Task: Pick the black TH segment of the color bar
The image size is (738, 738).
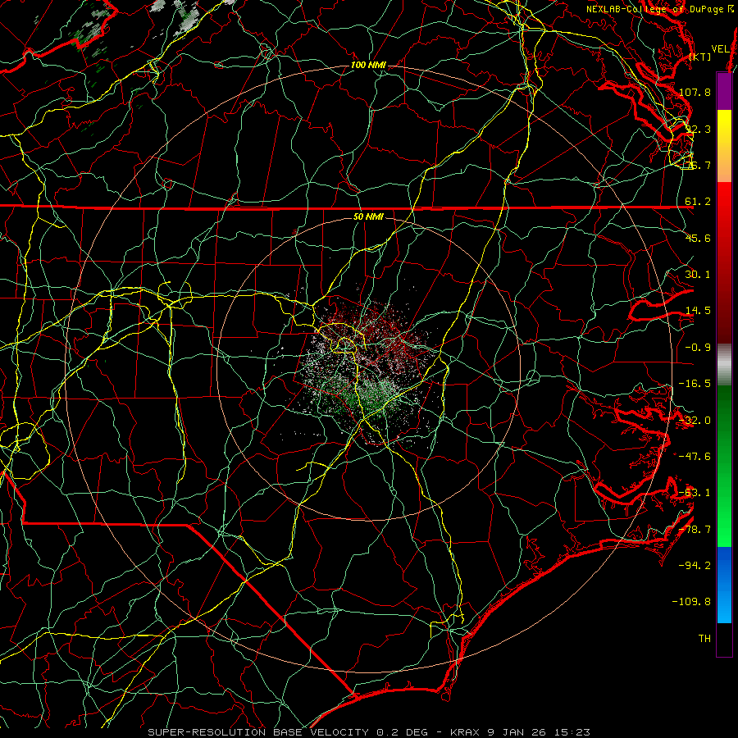Action: tap(724, 639)
